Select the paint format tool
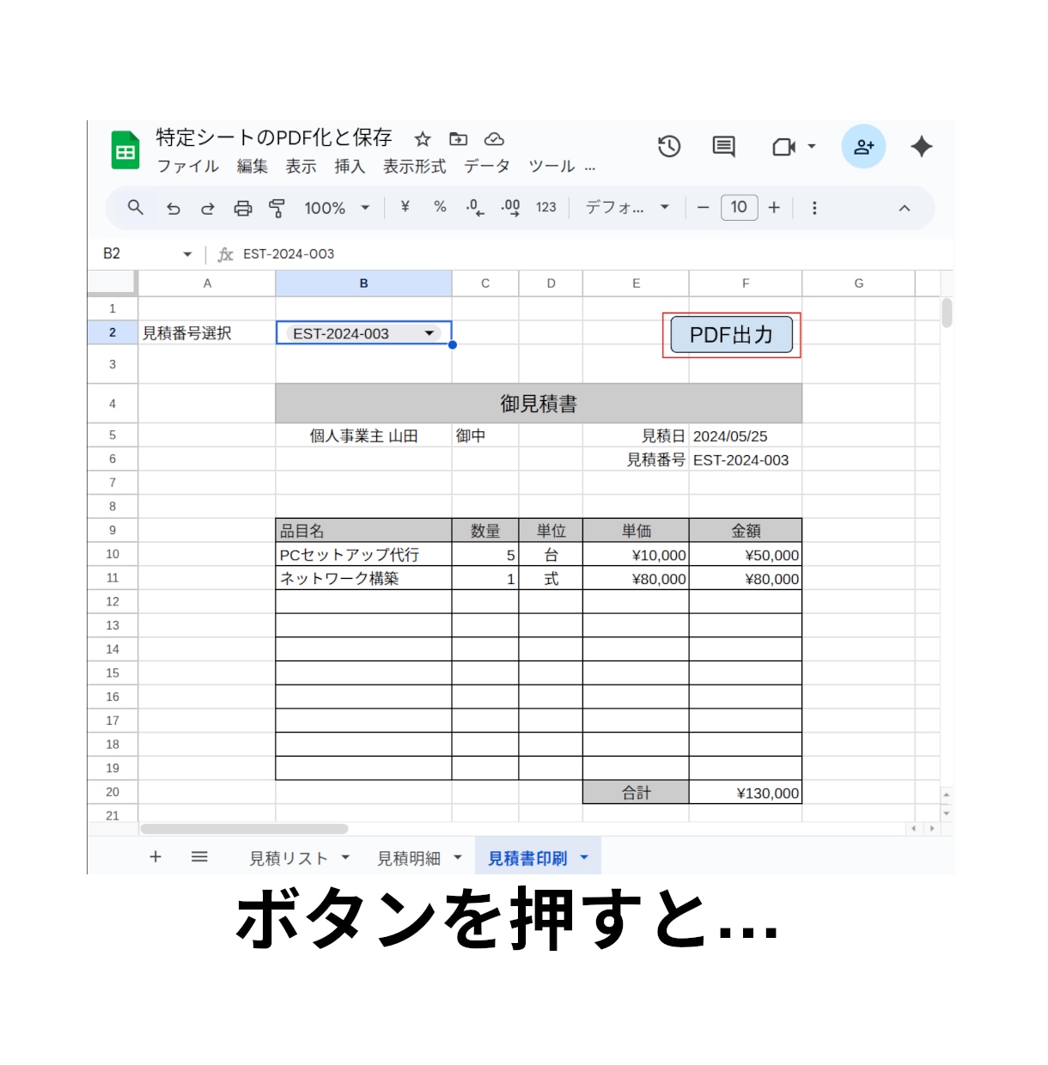This screenshot has height=1065, width=1048. (x=277, y=208)
